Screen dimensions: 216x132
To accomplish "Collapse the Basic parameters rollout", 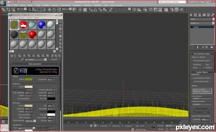I will pos(35,64).
